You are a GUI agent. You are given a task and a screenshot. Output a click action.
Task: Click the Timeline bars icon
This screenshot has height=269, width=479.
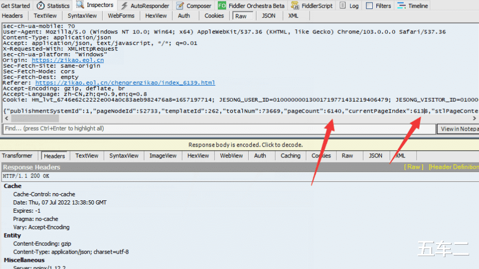click(x=402, y=6)
